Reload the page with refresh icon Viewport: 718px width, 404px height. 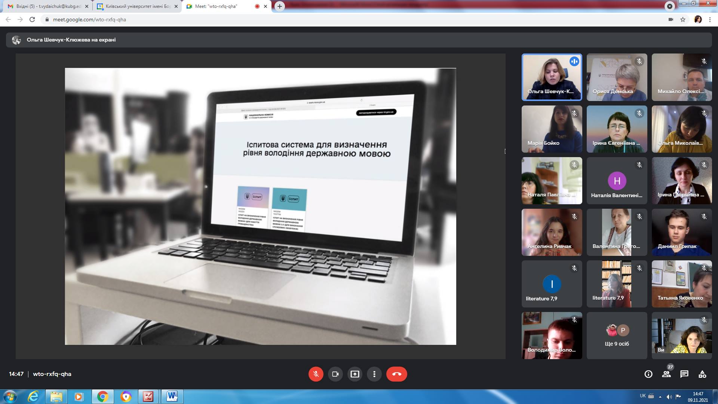32,19
